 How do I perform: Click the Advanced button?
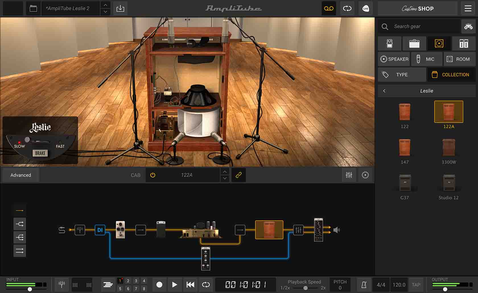click(x=21, y=175)
